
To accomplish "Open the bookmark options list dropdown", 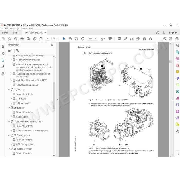I will pos(11,51).
